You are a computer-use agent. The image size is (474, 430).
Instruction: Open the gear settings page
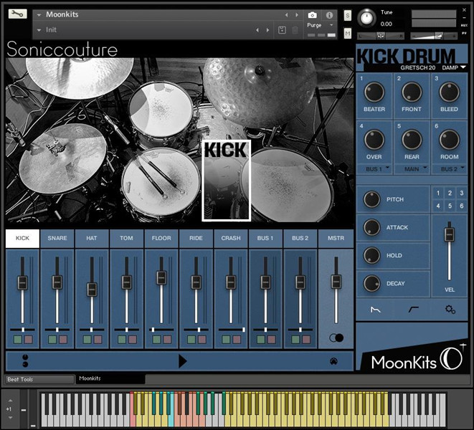tap(450, 310)
